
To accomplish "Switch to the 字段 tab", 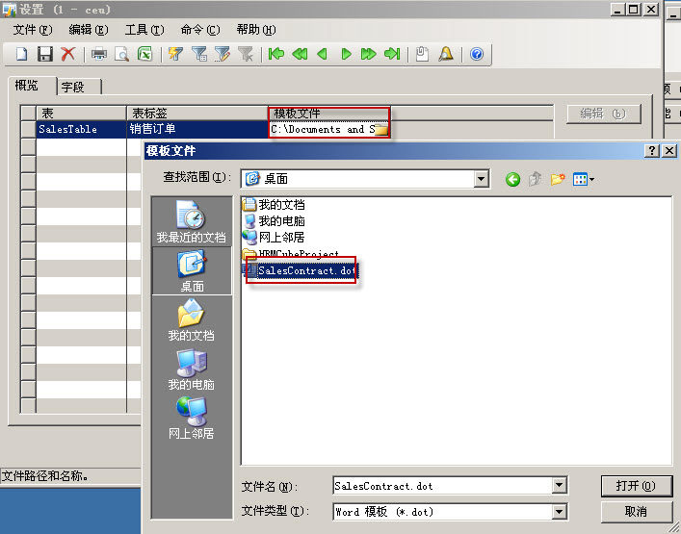I will 79,87.
